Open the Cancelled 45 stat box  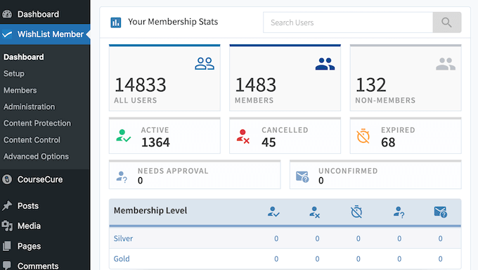point(285,136)
